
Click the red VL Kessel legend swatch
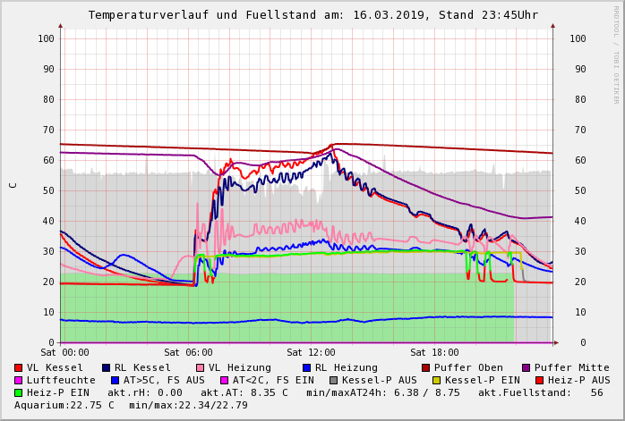pyautogui.click(x=19, y=367)
